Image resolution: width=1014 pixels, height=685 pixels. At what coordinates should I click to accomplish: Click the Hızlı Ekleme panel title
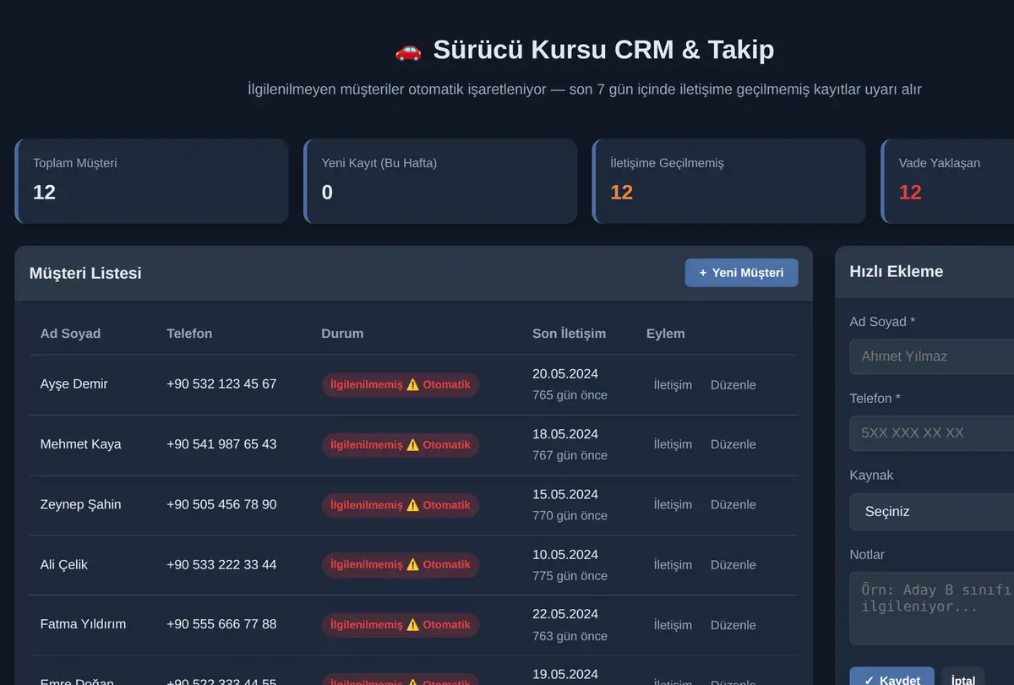[x=897, y=271]
